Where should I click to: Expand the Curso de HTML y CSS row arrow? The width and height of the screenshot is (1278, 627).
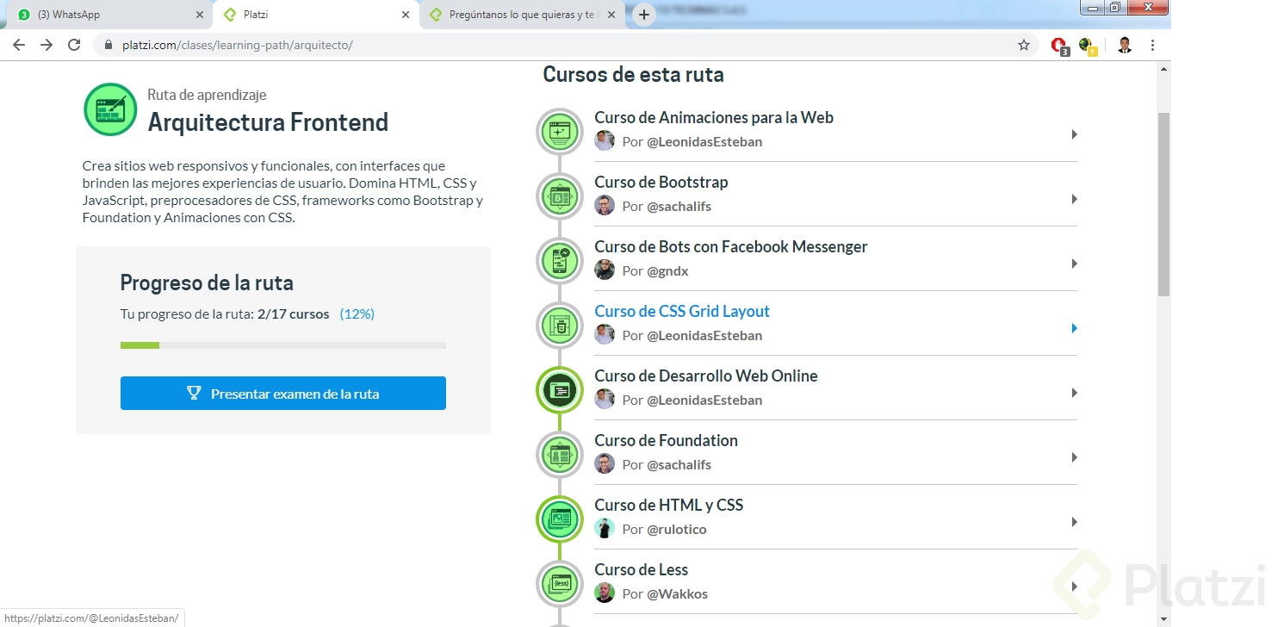pyautogui.click(x=1074, y=522)
